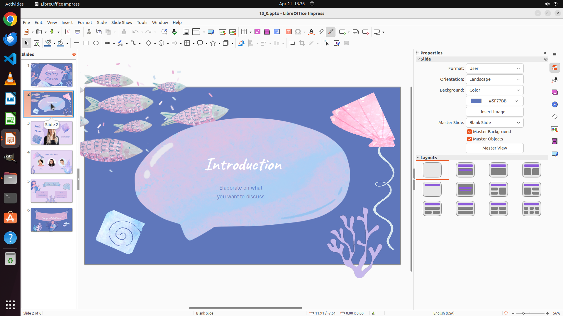Open the Navigator sidebar deck
563x316 pixels.
click(554, 105)
